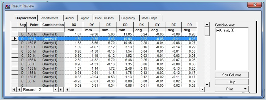Click the vertical scrollbar thumb

pyautogui.click(x=207, y=31)
